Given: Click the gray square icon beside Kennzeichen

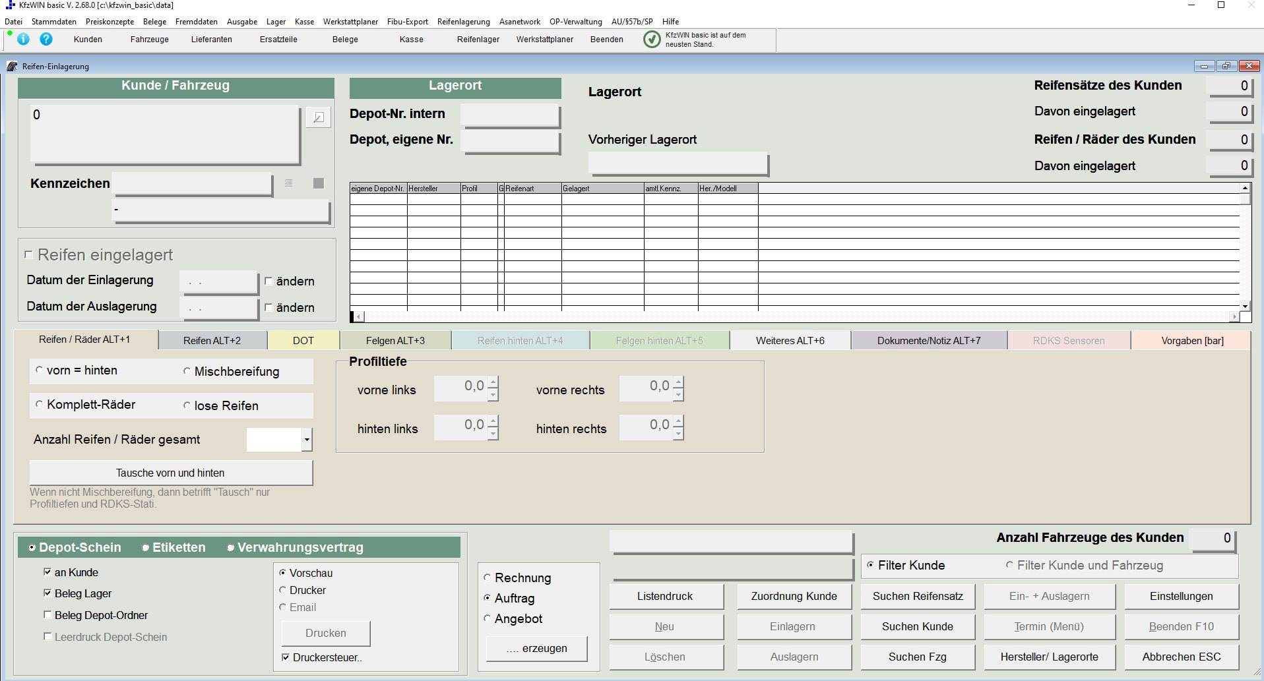Looking at the screenshot, I should [319, 183].
